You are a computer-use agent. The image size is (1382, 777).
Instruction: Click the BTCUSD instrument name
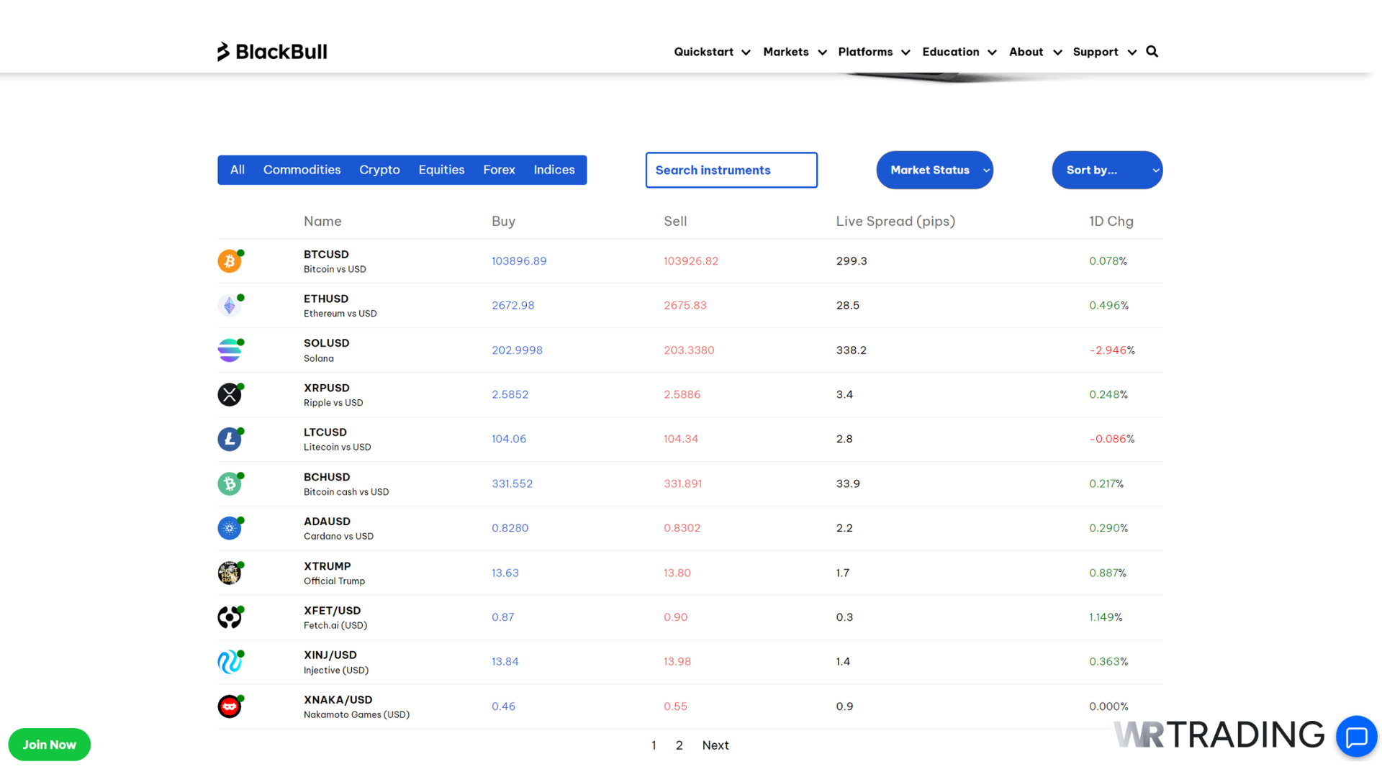tap(326, 254)
